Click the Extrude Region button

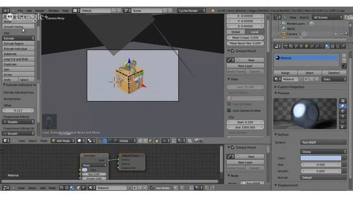18,43
